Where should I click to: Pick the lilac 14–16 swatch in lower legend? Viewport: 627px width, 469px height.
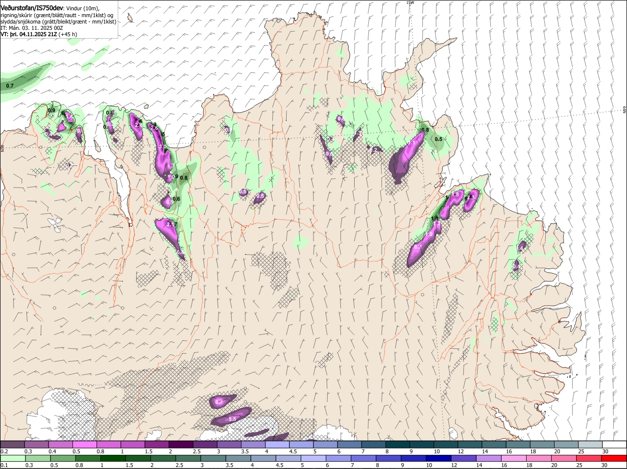(x=489, y=458)
